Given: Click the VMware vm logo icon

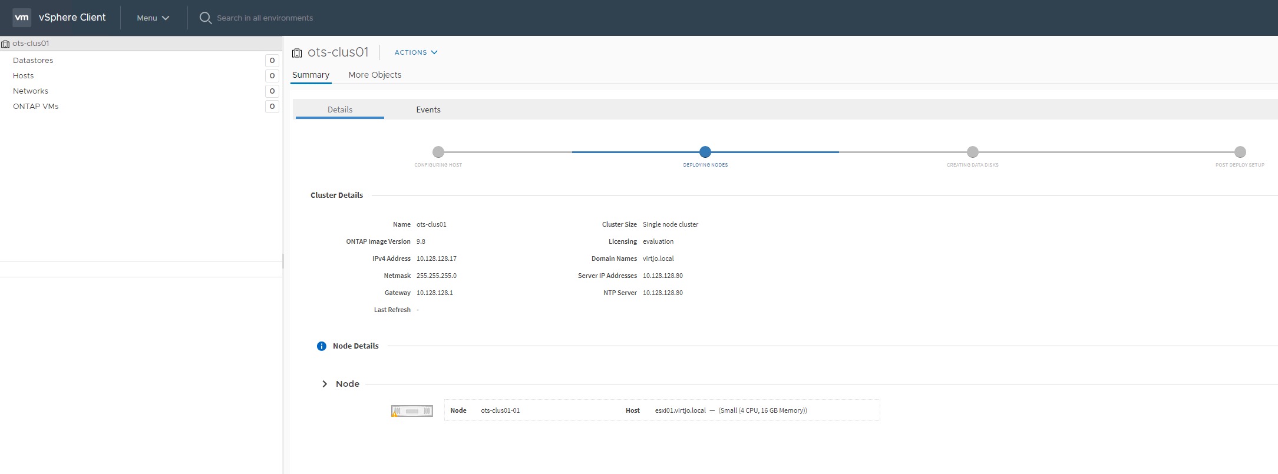Looking at the screenshot, I should click(x=22, y=18).
